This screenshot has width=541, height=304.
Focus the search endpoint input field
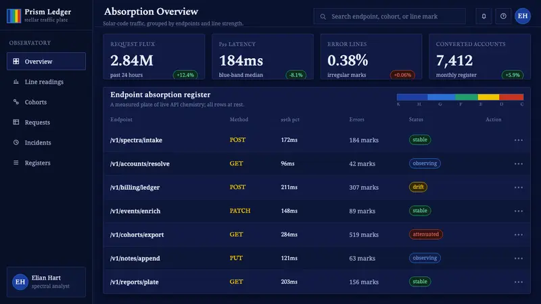click(390, 16)
